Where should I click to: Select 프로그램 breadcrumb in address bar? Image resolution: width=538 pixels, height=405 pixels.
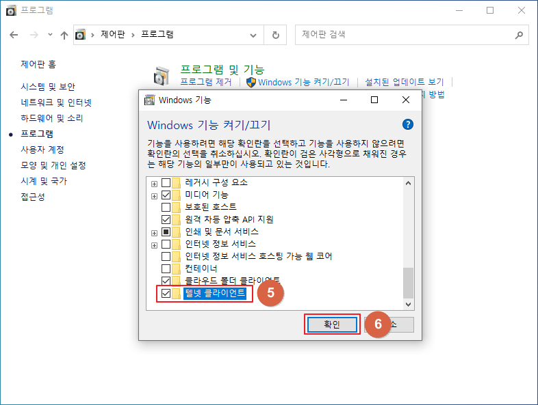(x=157, y=35)
